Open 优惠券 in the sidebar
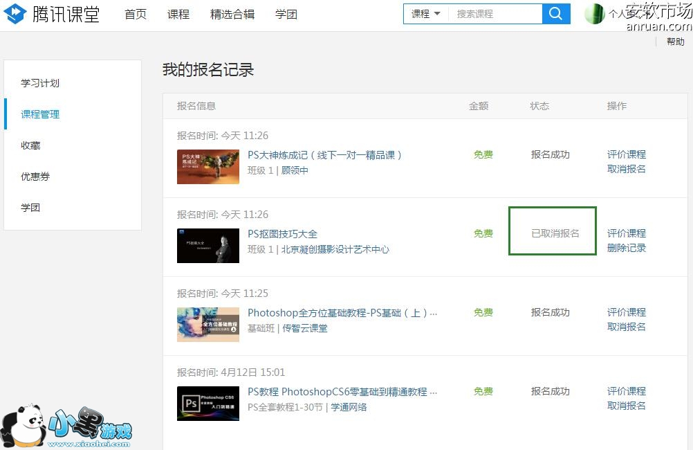Screen dimensions: 693x450 pos(35,177)
